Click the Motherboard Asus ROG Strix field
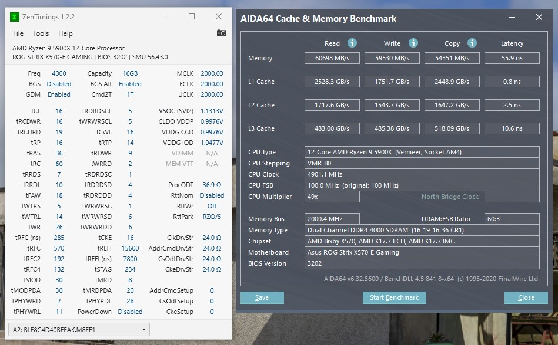The height and width of the screenshot is (345, 558). 422,252
